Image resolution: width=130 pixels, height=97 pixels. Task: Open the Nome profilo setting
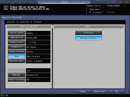pyautogui.click(x=17, y=37)
